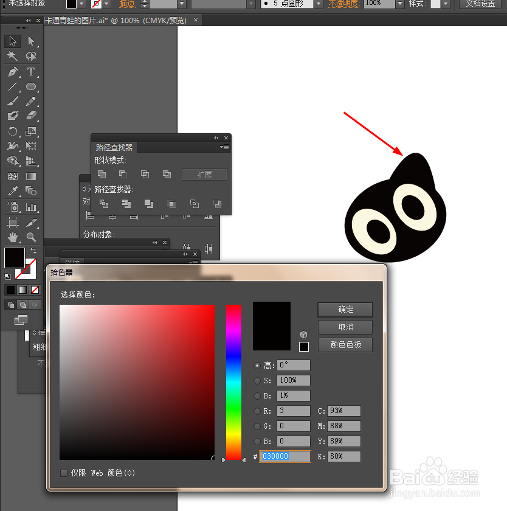Select the S saturation radio button
This screenshot has width=507, height=511.
257,381
